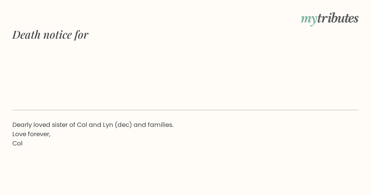The height and width of the screenshot is (195, 371).
Task: Click the word "Dearly" in the message
Action: (x=22, y=125)
